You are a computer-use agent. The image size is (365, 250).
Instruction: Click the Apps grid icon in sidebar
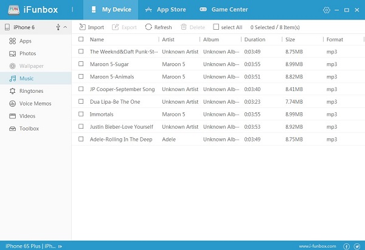pyautogui.click(x=12, y=41)
